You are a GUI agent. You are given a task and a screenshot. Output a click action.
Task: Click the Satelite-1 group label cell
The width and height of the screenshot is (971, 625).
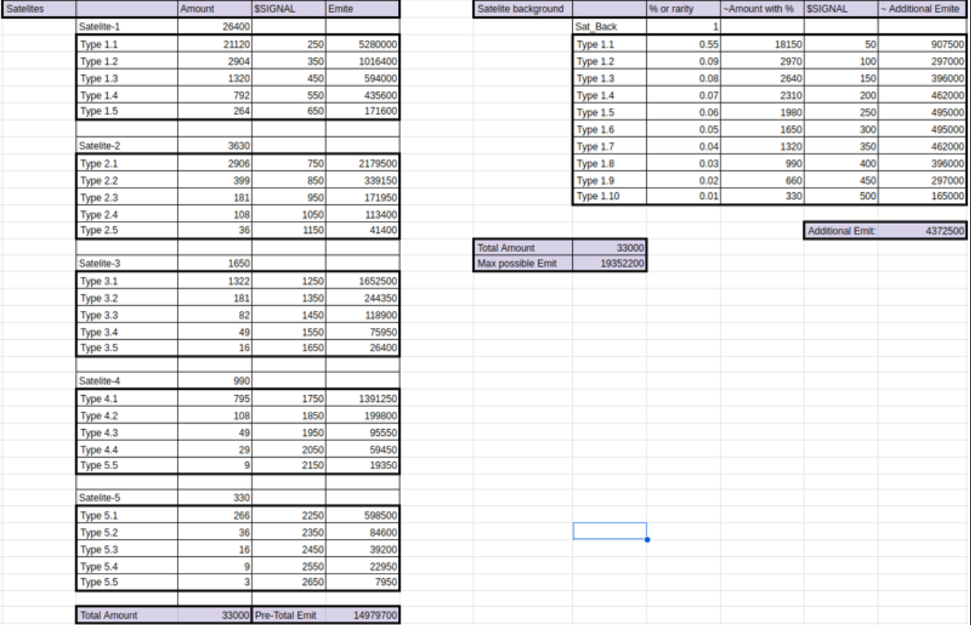[x=127, y=26]
